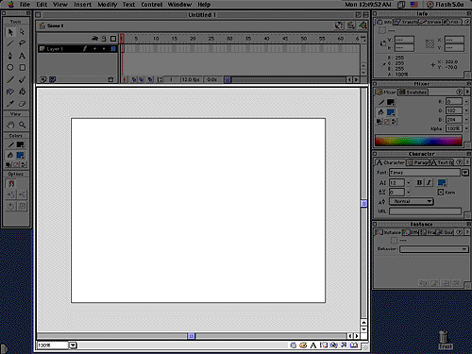This screenshot has width=472, height=354.
Task: Pick a color from the Mixer spectrum bar
Action: tap(418, 141)
